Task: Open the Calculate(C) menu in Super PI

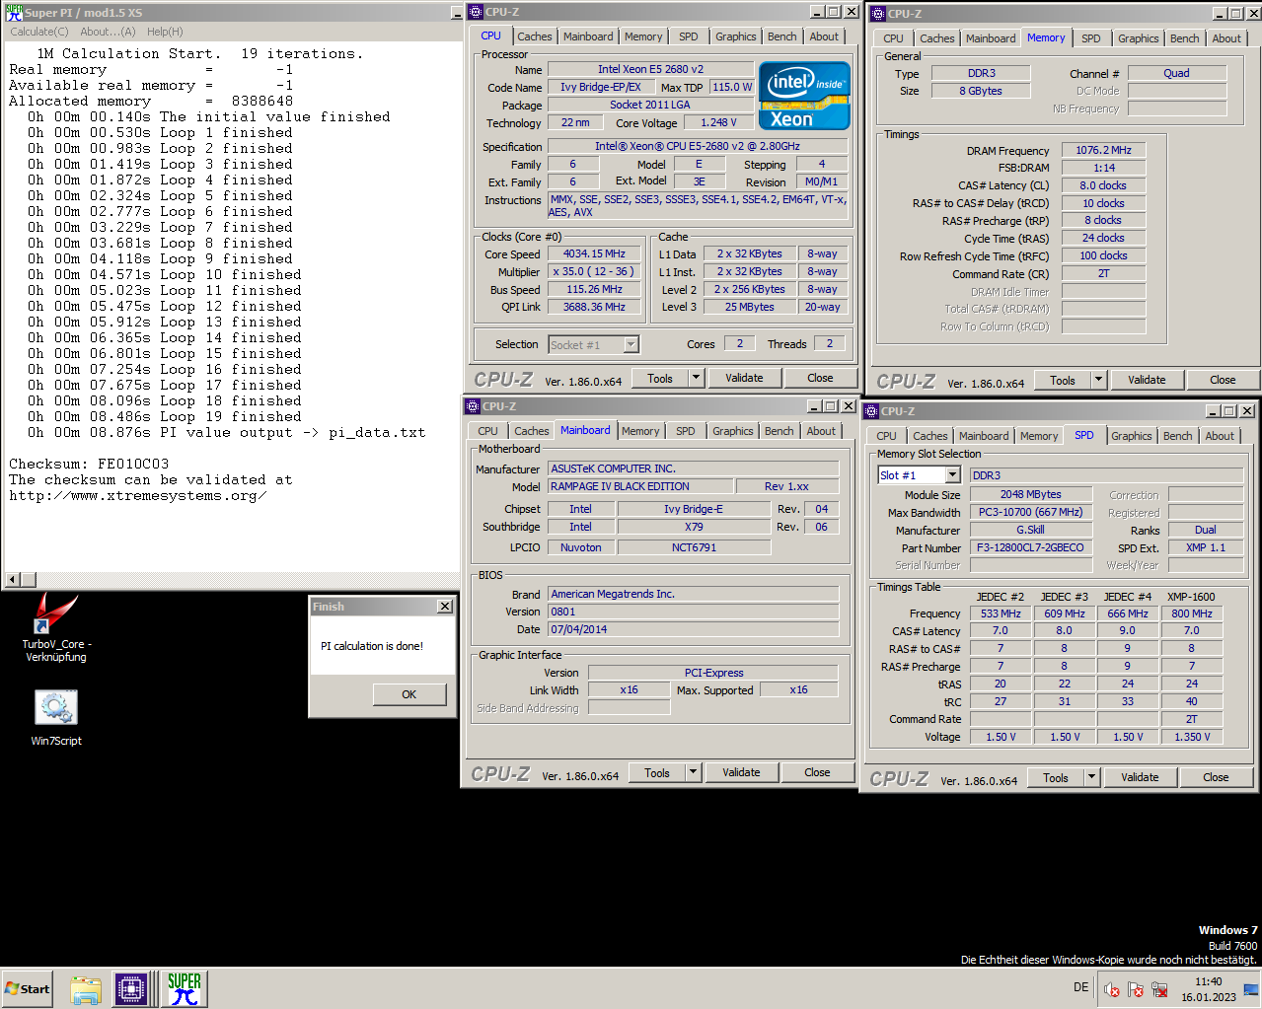Action: click(39, 32)
